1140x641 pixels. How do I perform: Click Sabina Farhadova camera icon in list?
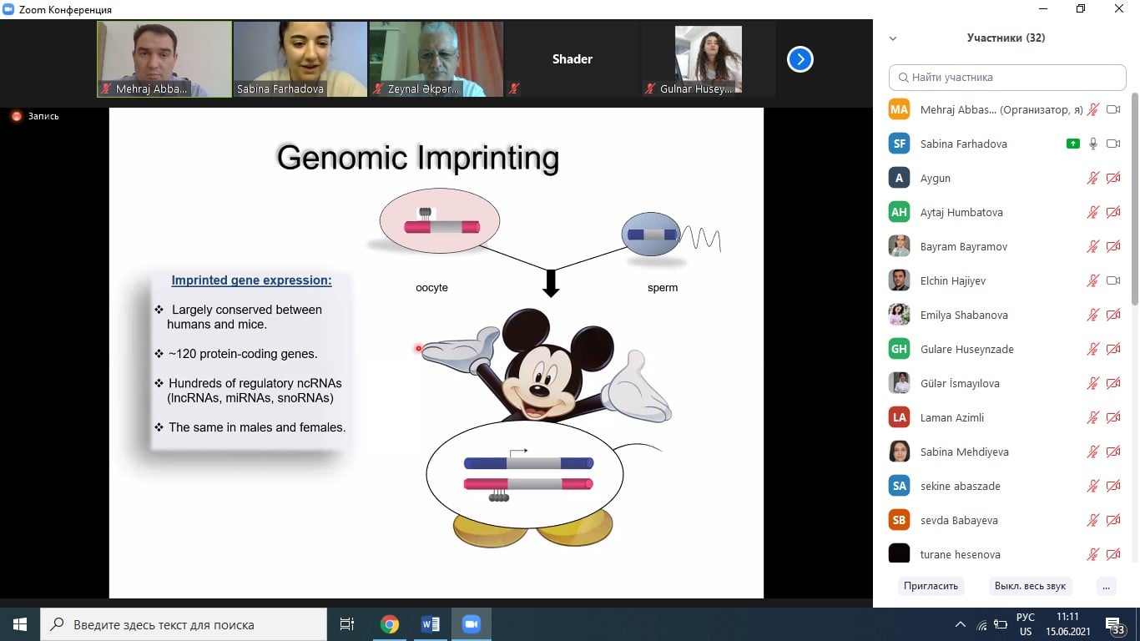click(1113, 144)
